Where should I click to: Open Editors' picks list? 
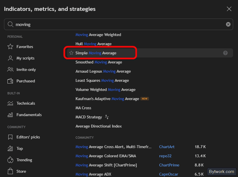click(x=28, y=137)
